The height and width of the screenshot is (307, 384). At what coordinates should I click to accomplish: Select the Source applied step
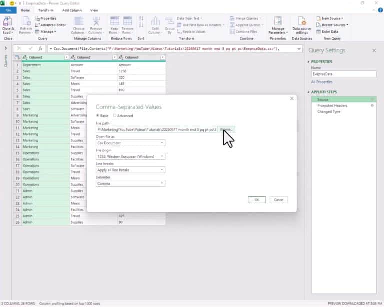344,99
